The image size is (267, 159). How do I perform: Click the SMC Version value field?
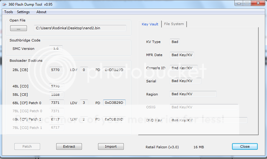coord(56,48)
